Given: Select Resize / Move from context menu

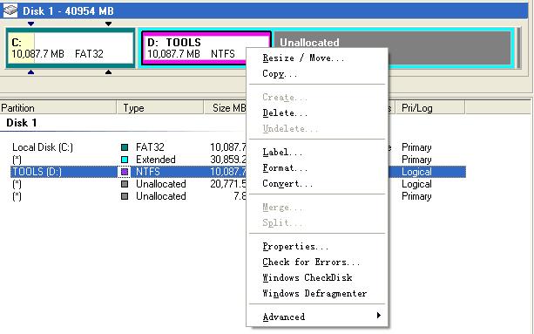Looking at the screenshot, I should [303, 58].
